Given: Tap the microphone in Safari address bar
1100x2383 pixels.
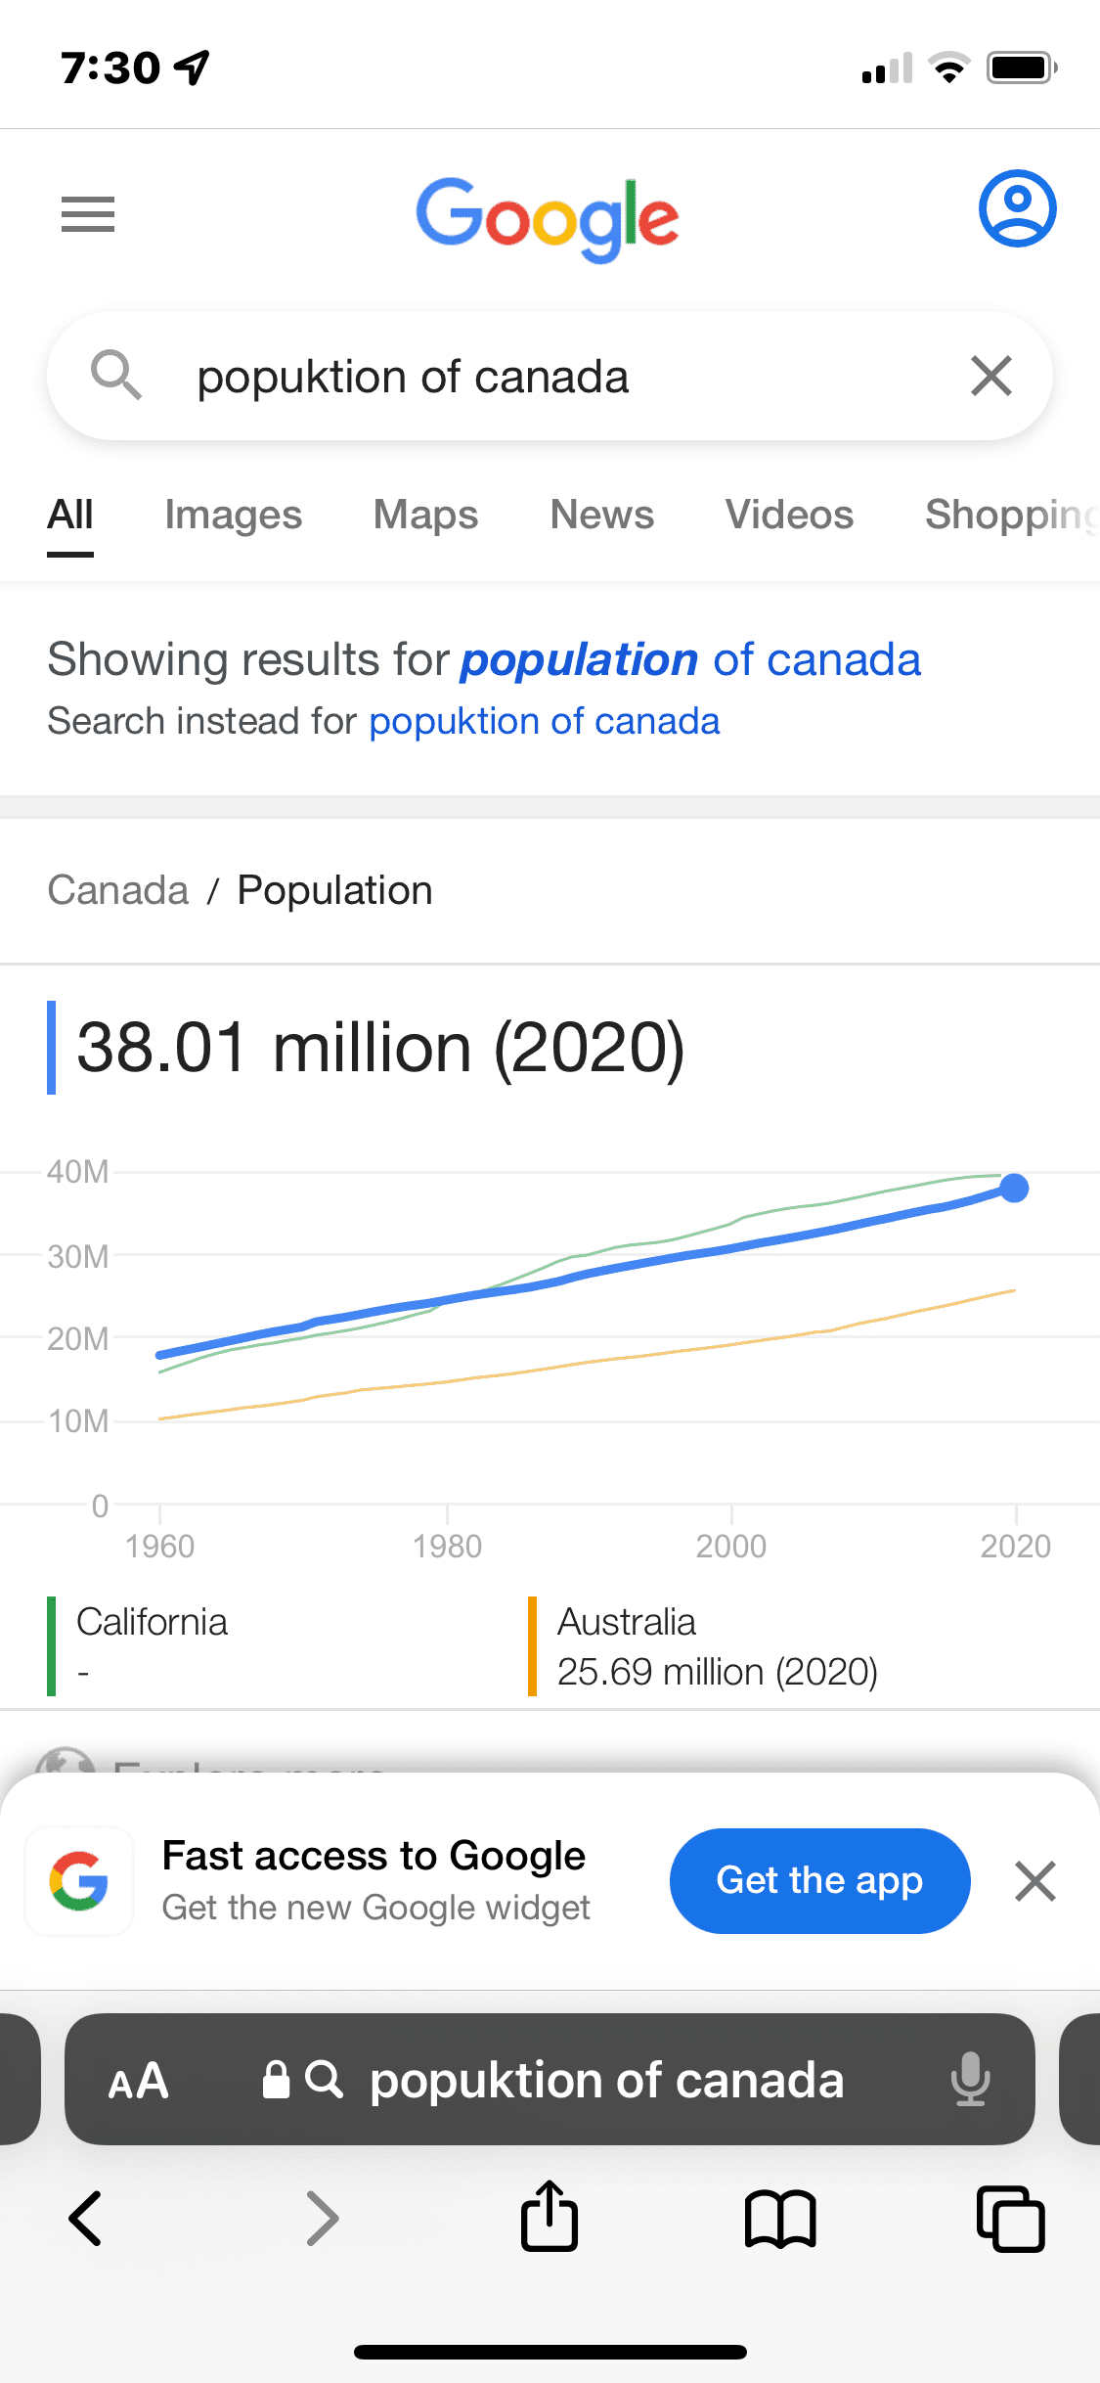Looking at the screenshot, I should point(970,2079).
